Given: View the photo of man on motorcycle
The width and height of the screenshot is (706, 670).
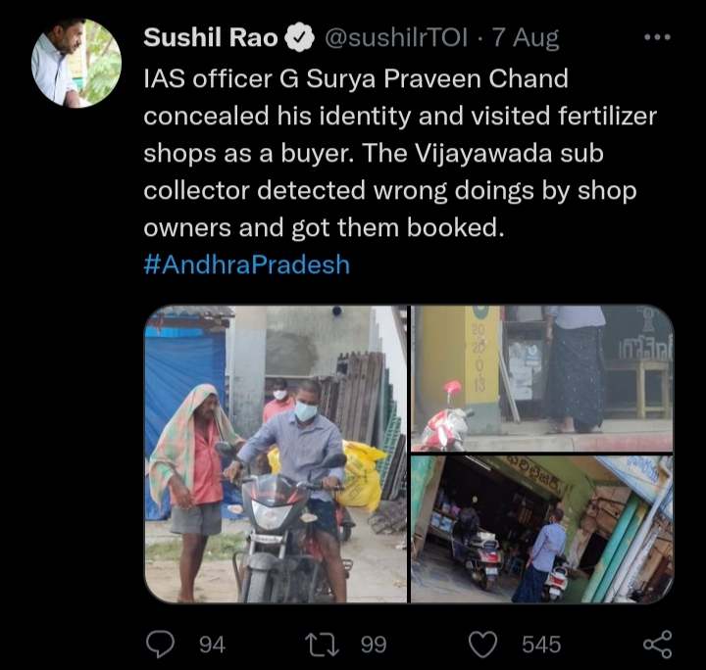Looking at the screenshot, I should coord(276,455).
